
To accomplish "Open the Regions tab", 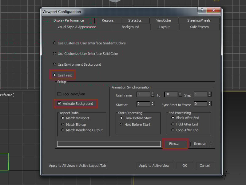I will click(x=108, y=20).
